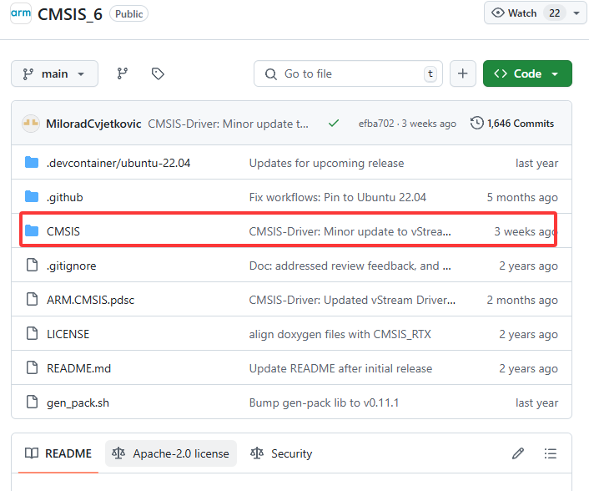This screenshot has height=491, width=589.
Task: Click MiloradCvjetkovic's avatar
Action: [x=31, y=124]
